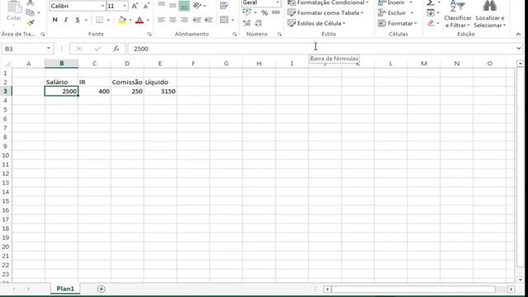Click the increase decimal places icon
Viewport: 528px width, 297px height.
point(247,23)
